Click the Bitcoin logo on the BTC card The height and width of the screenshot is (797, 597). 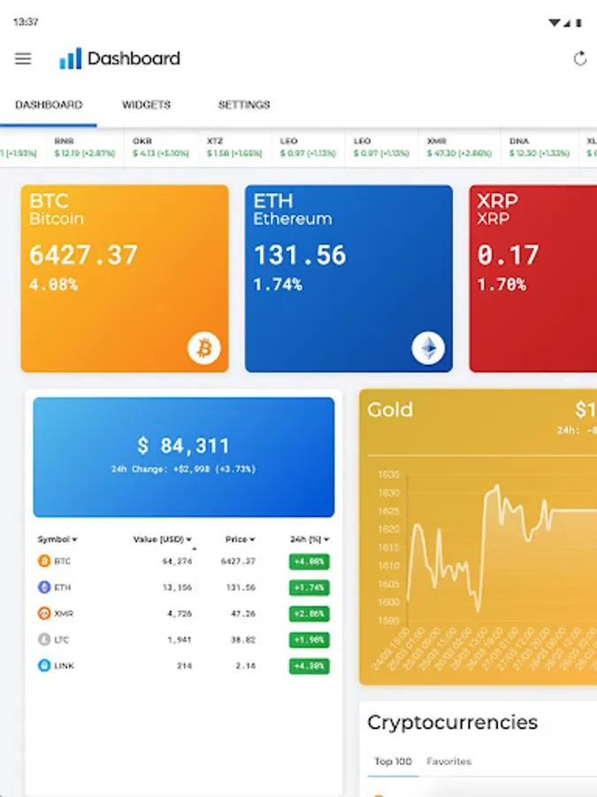(x=204, y=348)
